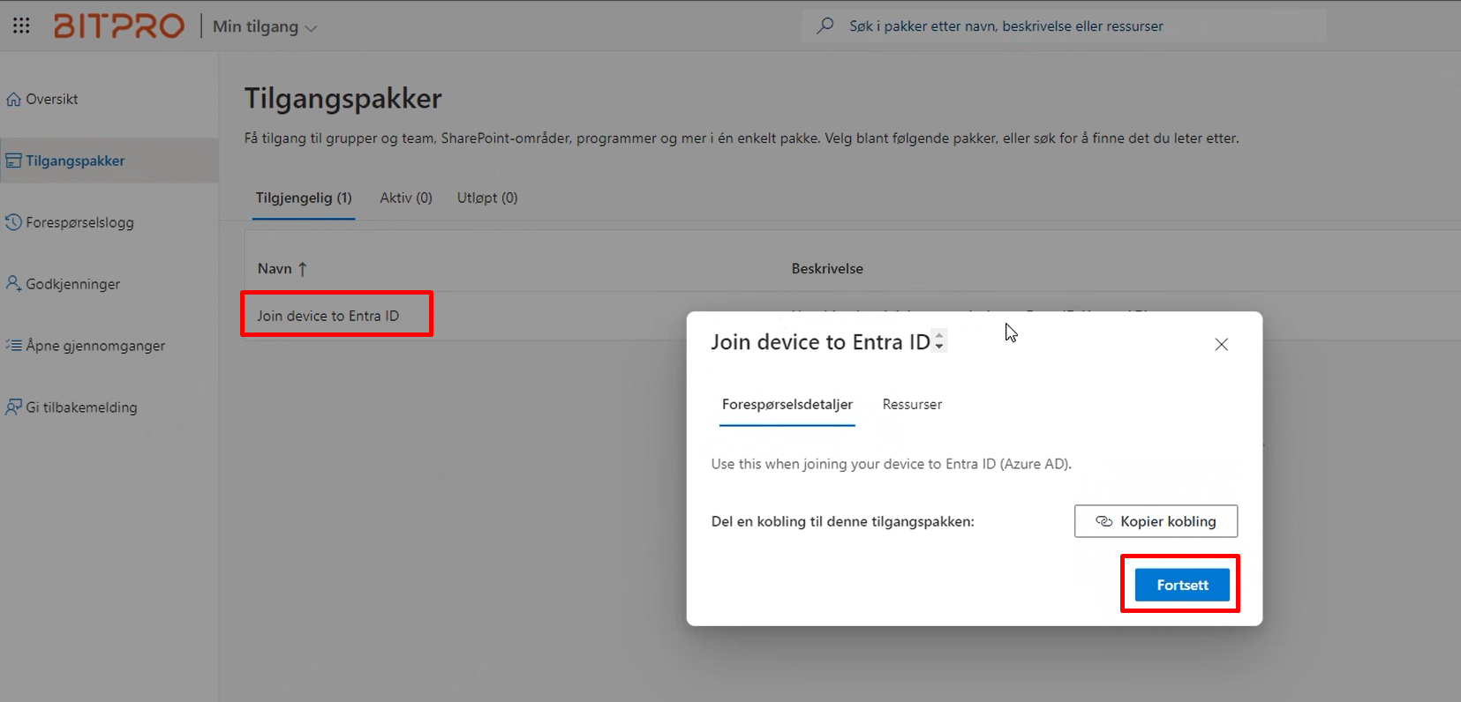Click the Godkjenninger person icon
The height and width of the screenshot is (702, 1461).
coord(14,283)
